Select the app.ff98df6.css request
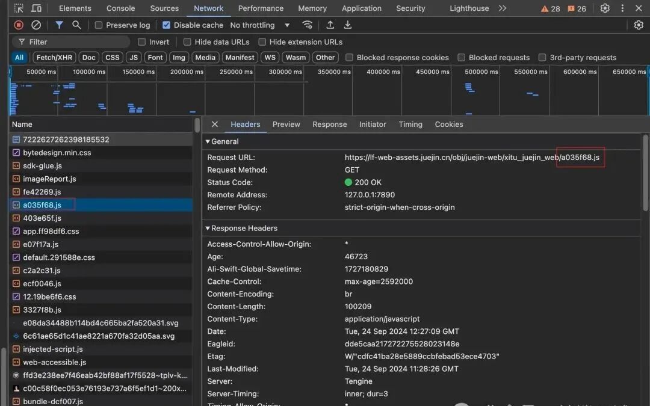This screenshot has height=406, width=650. click(x=51, y=231)
